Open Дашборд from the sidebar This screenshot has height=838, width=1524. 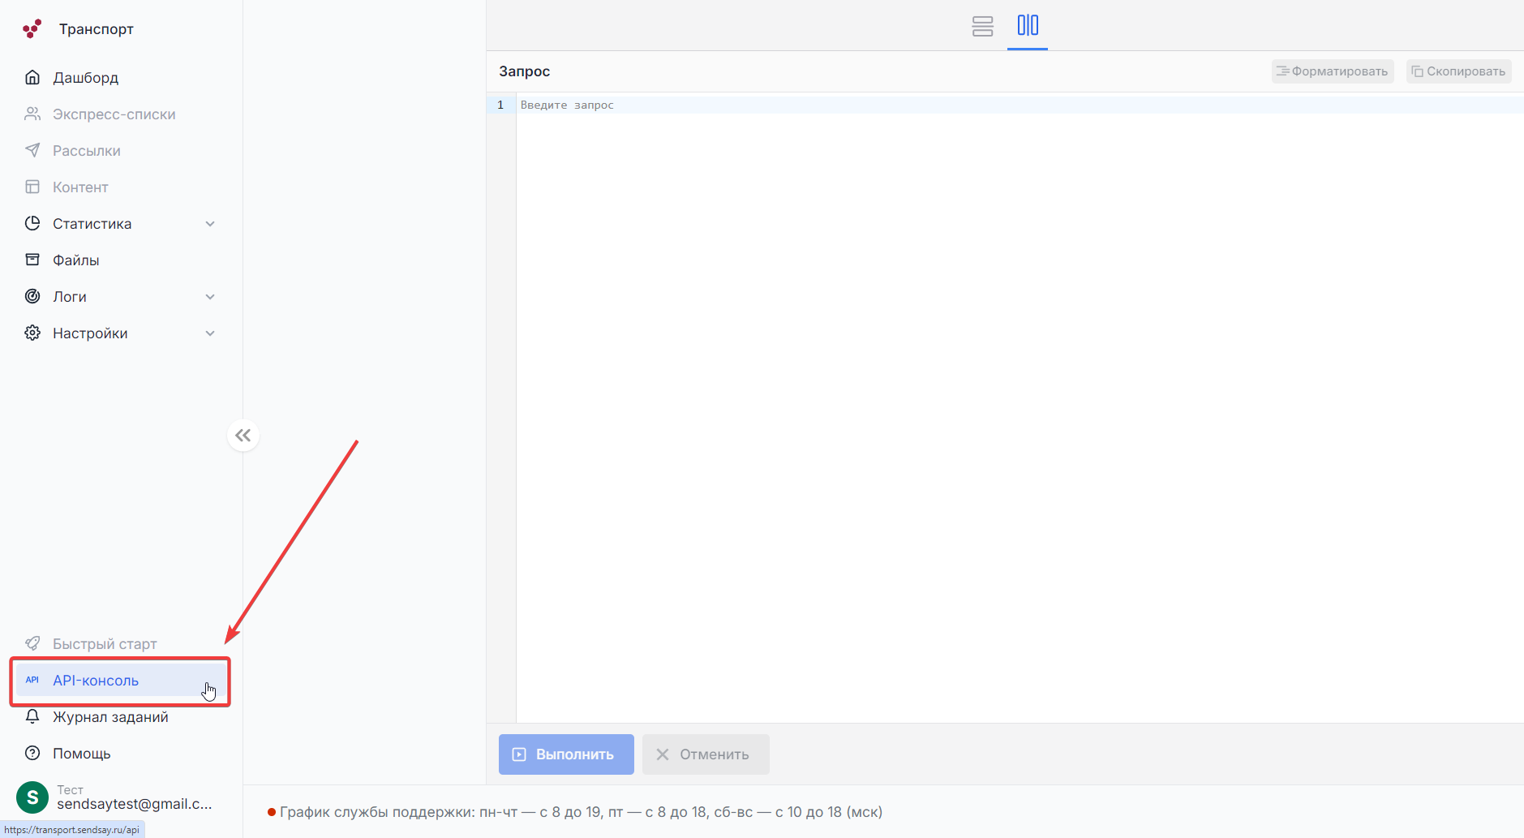[x=85, y=78]
